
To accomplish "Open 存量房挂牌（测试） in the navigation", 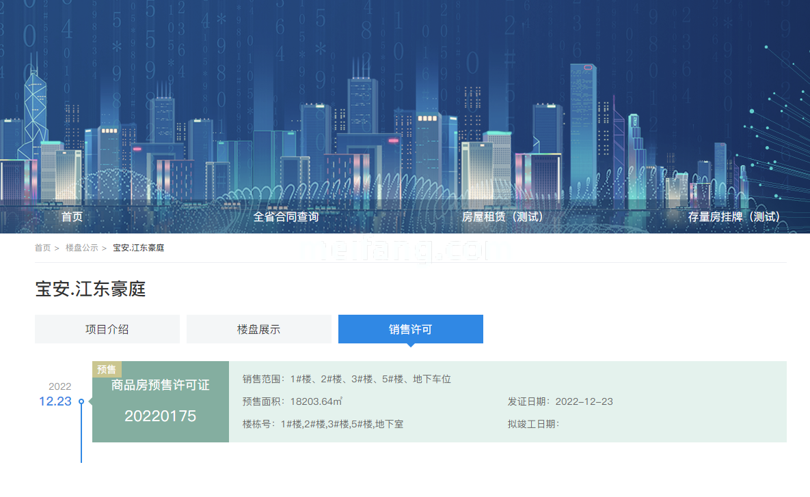I will coord(734,217).
